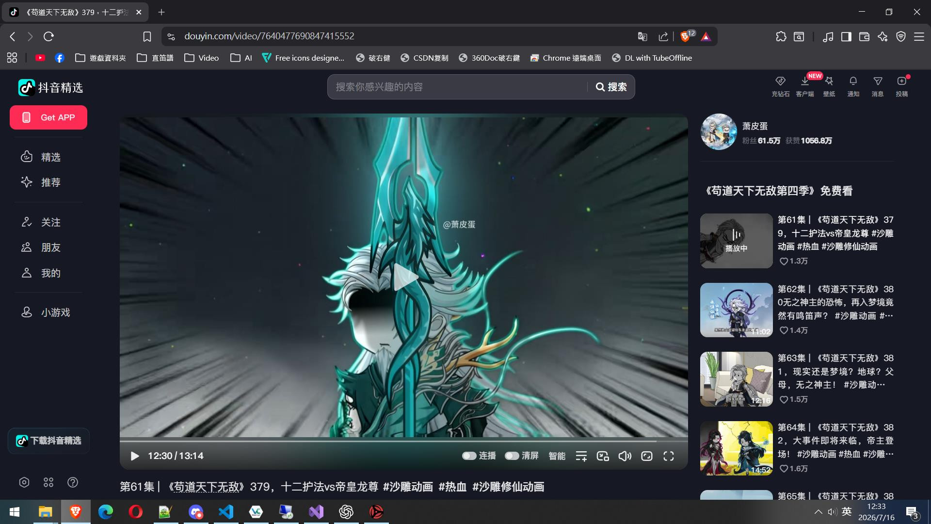Enter fullscreen video mode
Image resolution: width=931 pixels, height=524 pixels.
669,456
